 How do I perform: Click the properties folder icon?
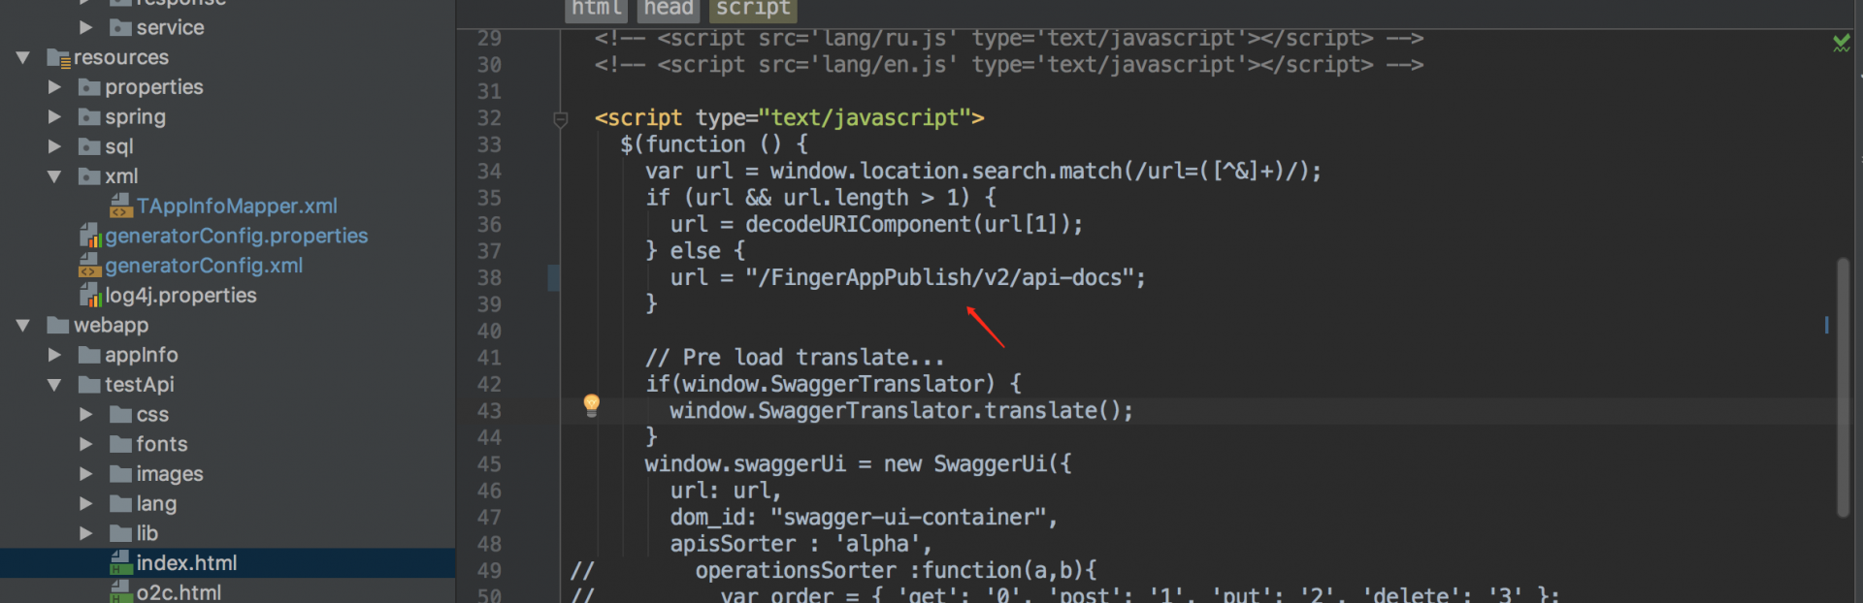(x=89, y=87)
